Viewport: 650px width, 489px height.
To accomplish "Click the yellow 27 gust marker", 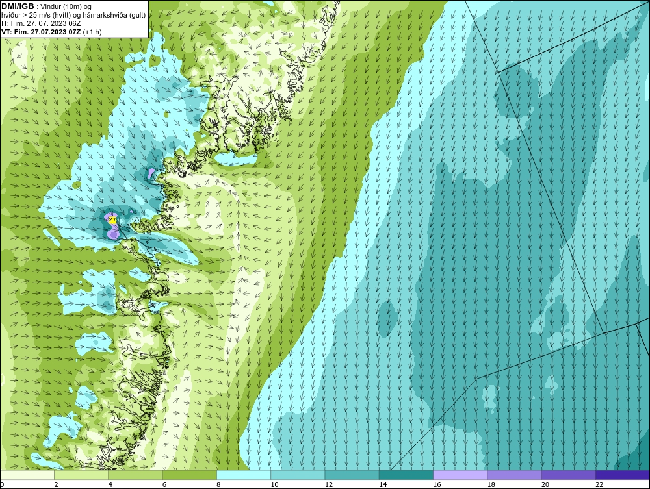I will 112,220.
